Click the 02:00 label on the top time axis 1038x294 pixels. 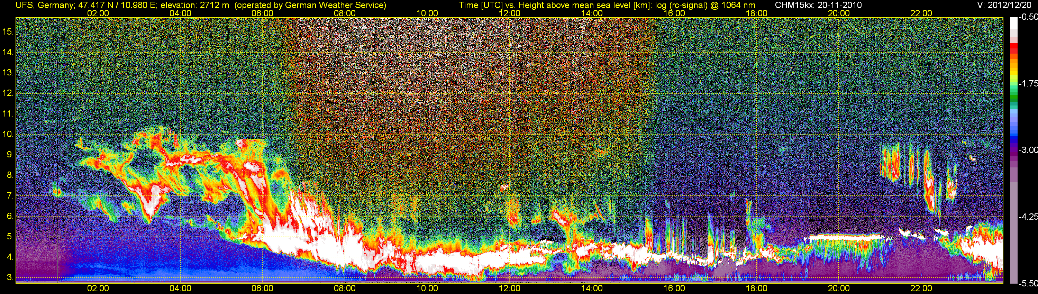[98, 13]
